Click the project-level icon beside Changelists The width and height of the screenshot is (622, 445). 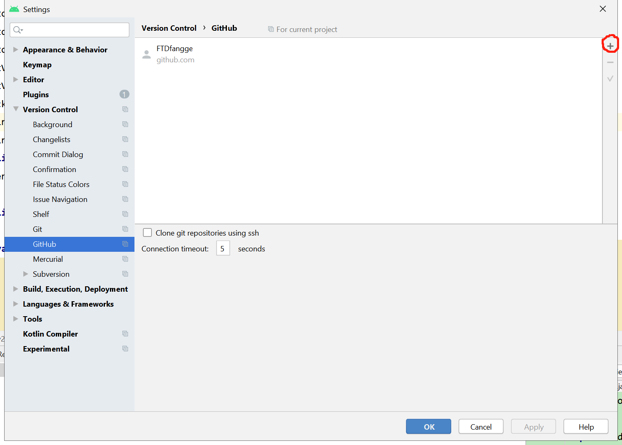coord(125,139)
